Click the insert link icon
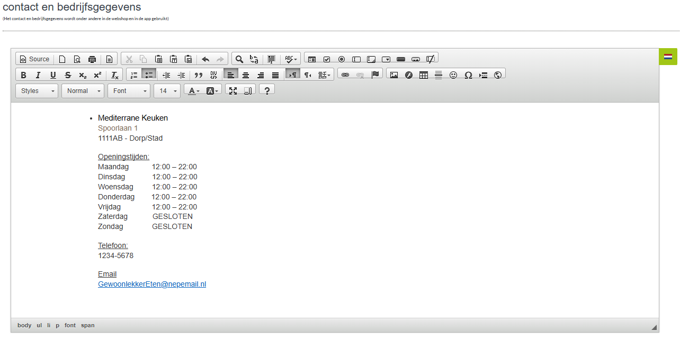The image size is (680, 339). coord(345,75)
